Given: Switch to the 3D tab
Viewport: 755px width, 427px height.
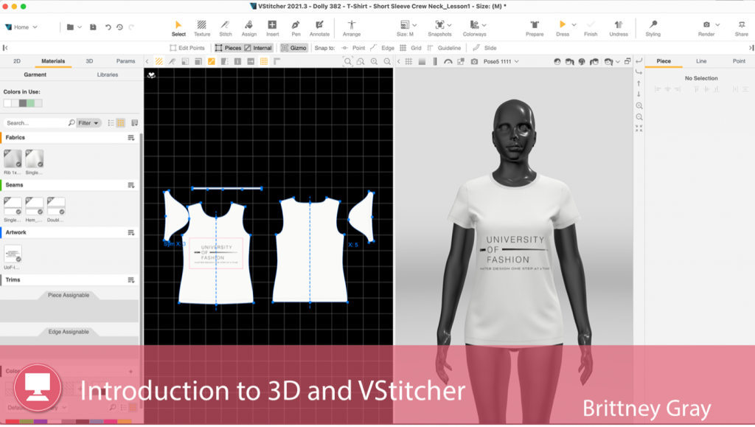Looking at the screenshot, I should (89, 61).
